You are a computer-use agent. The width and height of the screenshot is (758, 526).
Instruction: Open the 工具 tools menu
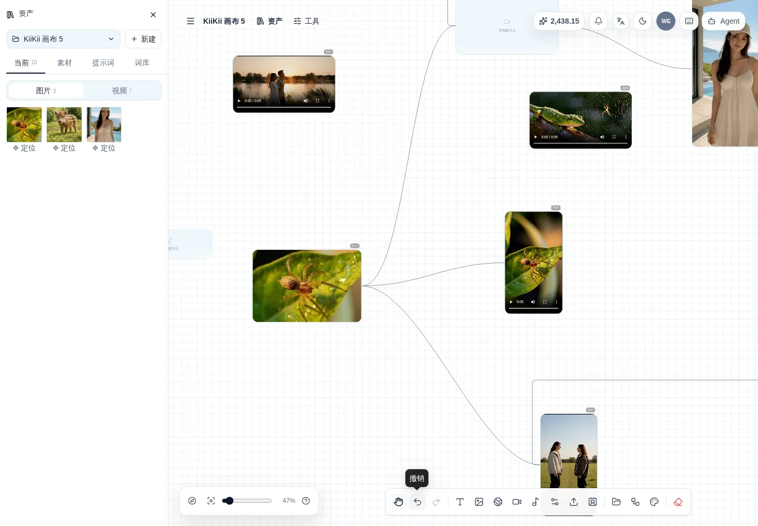pos(306,21)
